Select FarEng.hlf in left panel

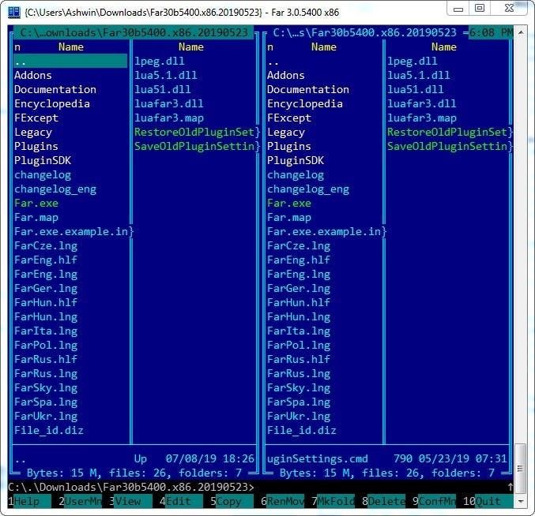point(46,260)
